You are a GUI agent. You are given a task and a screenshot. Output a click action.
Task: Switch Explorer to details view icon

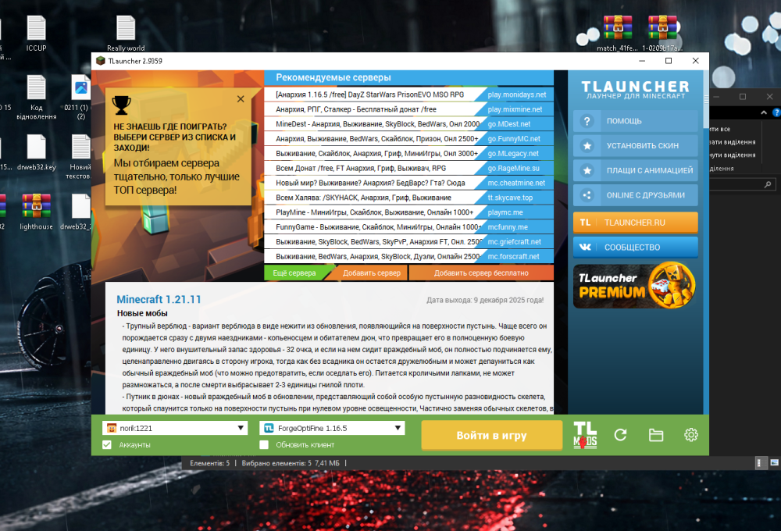759,463
